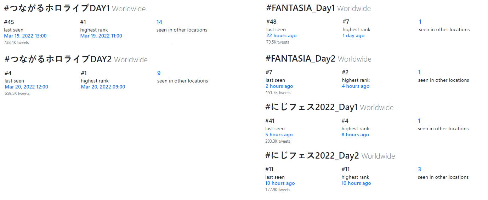Screen dimensions: 488x200
Task: Click the Mar 19, 2022 11:00 highest rank date
Action: (x=101, y=36)
